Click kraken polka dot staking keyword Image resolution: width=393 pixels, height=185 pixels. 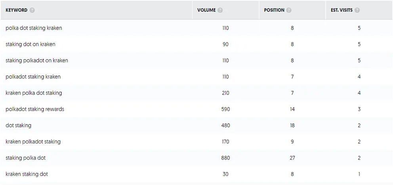pos(34,93)
